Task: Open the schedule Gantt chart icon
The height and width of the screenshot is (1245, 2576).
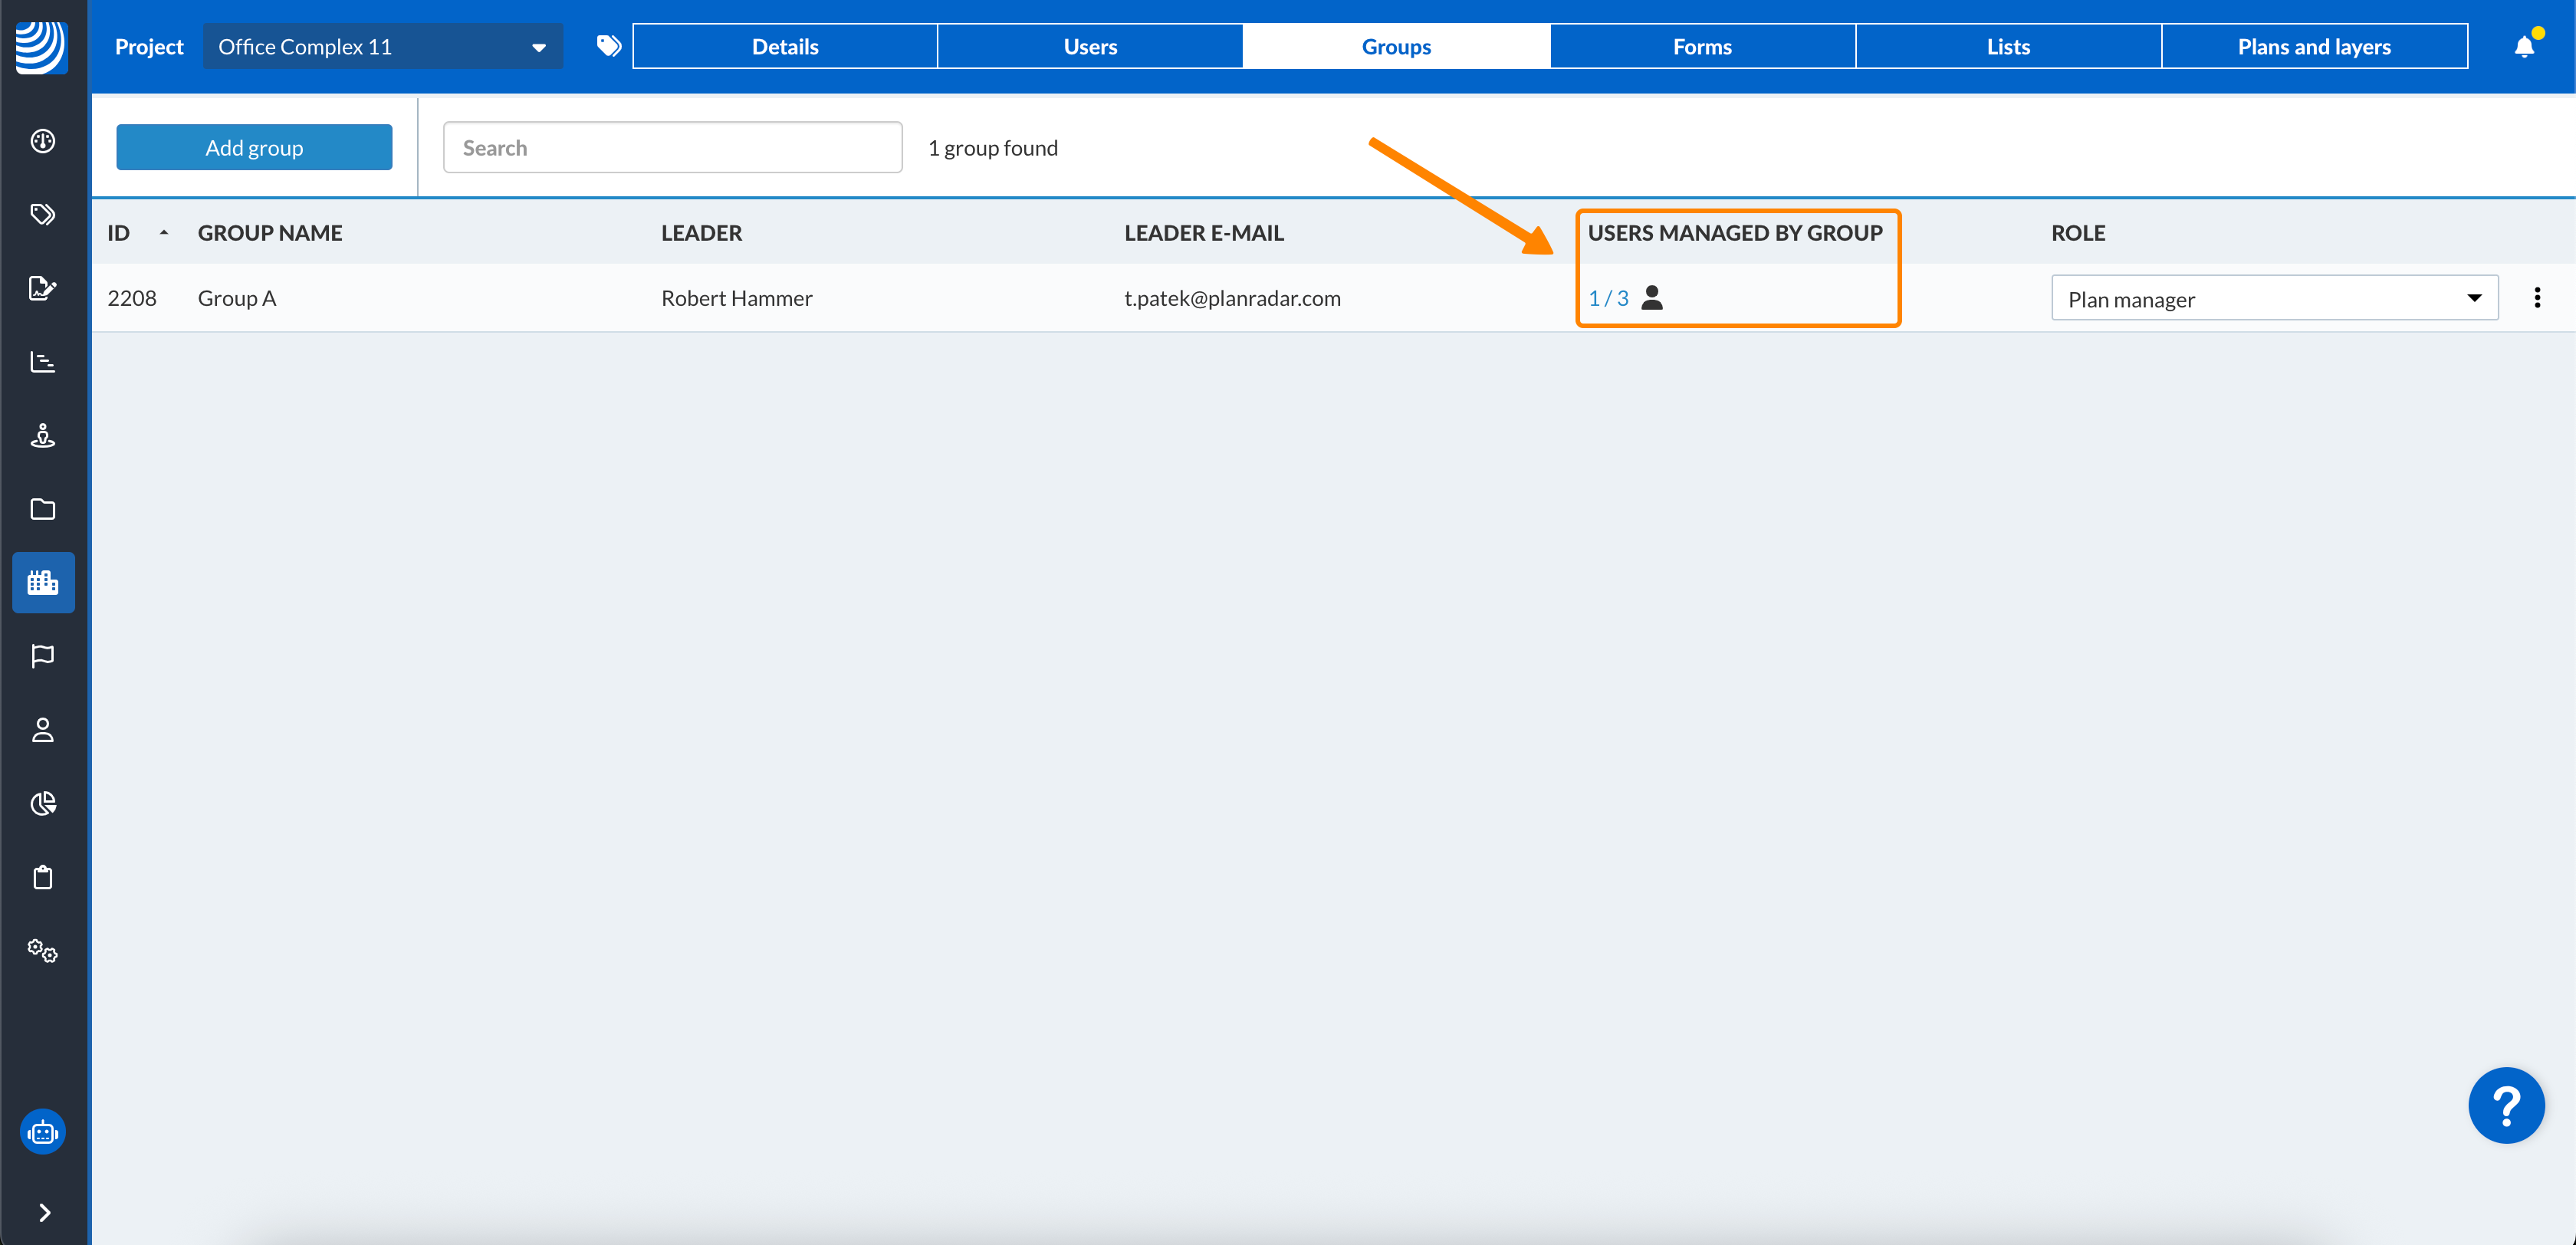Action: [42, 362]
